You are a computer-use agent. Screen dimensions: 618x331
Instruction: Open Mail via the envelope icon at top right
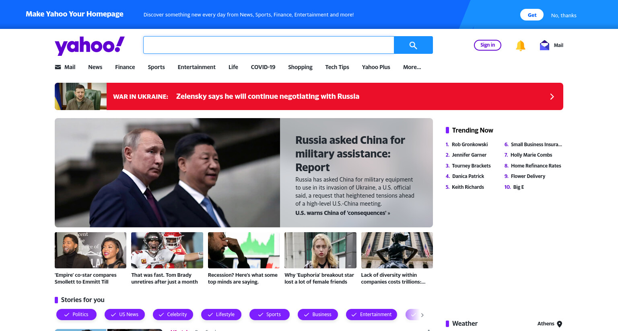click(544, 45)
